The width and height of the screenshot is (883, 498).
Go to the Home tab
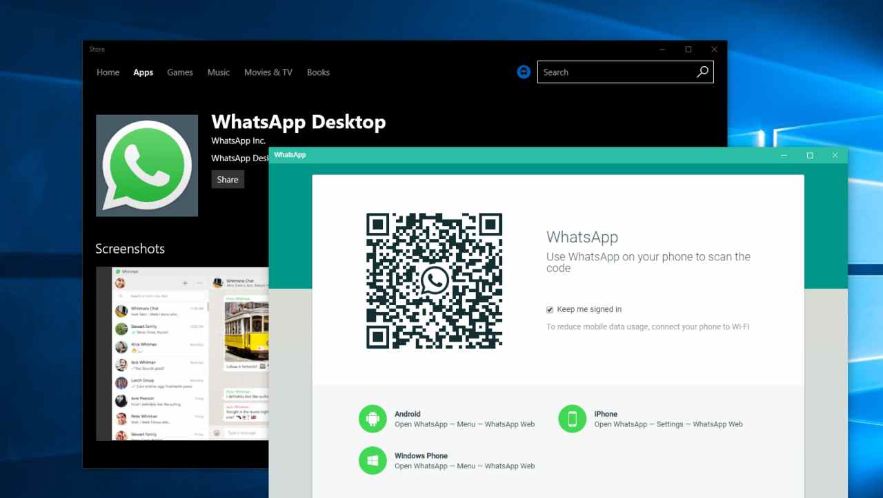tap(108, 72)
